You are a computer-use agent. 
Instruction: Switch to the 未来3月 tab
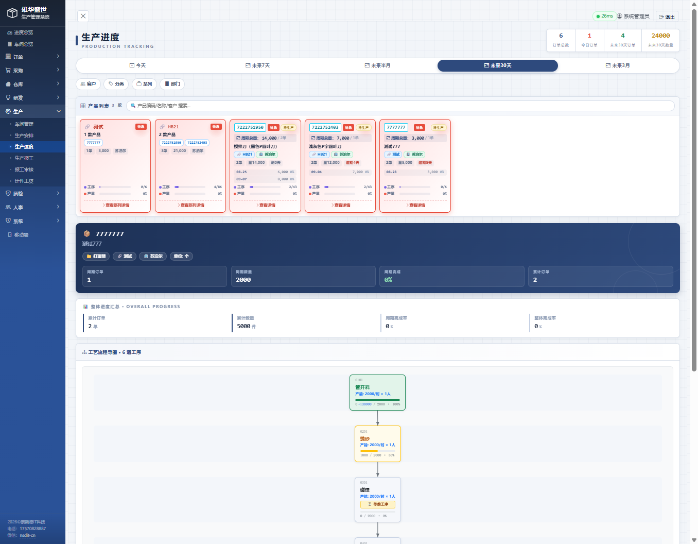click(x=618, y=65)
